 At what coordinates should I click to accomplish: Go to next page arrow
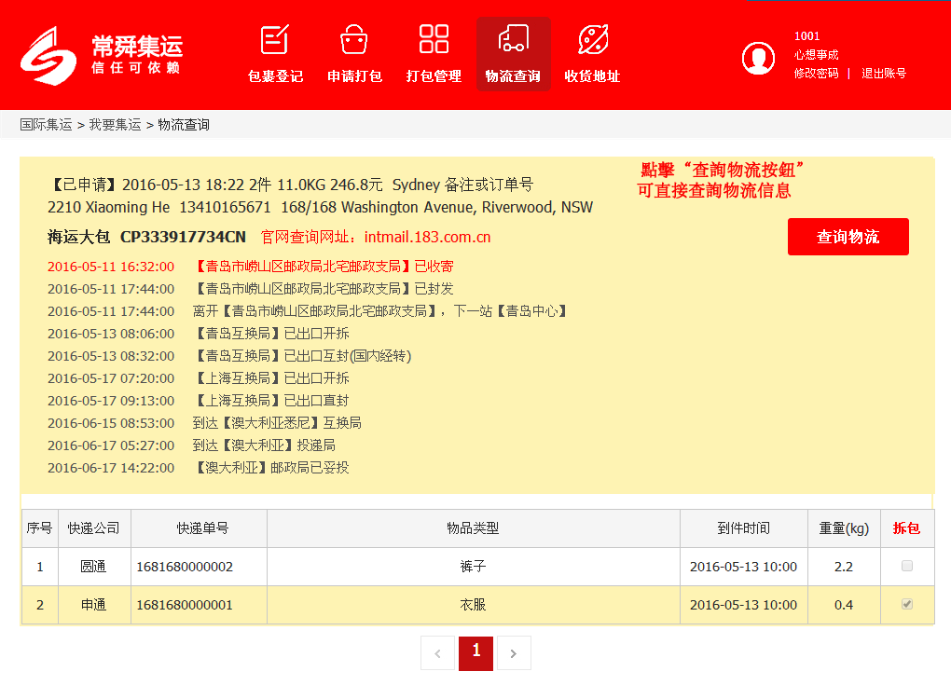pos(514,653)
